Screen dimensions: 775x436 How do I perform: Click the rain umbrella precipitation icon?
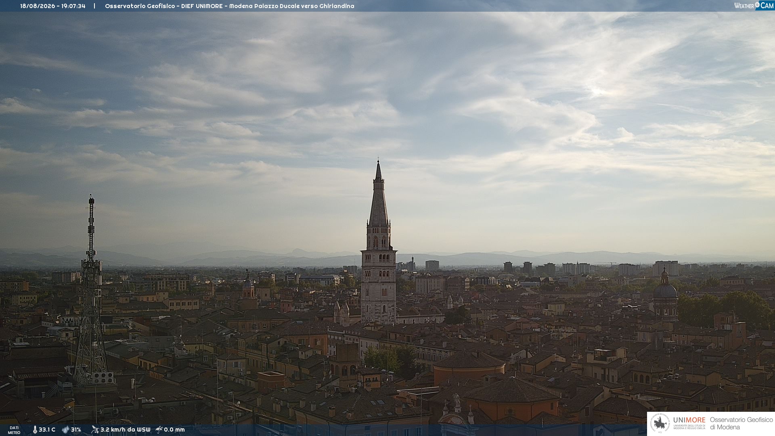159,430
